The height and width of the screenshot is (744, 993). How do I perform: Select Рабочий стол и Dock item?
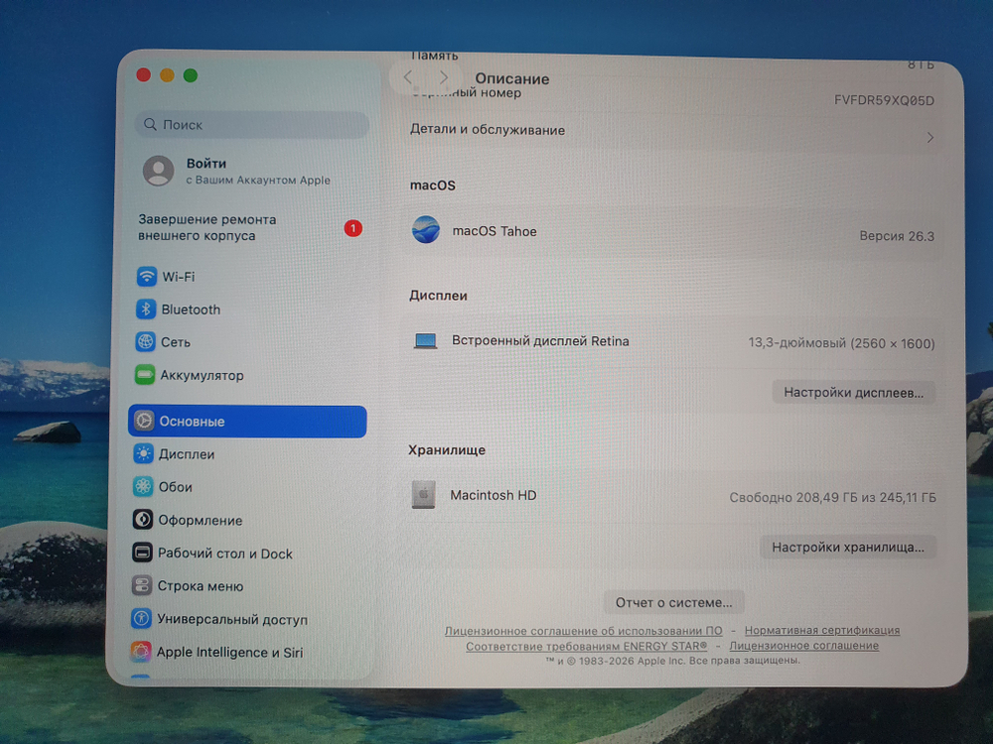pyautogui.click(x=247, y=553)
